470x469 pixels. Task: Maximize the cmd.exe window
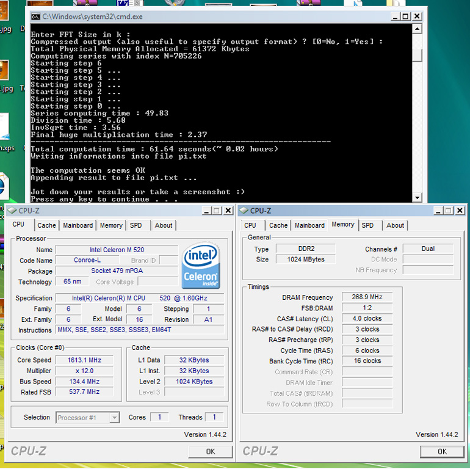406,16
